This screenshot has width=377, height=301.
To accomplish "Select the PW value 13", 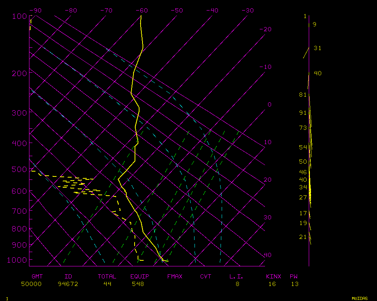I will (x=294, y=284).
